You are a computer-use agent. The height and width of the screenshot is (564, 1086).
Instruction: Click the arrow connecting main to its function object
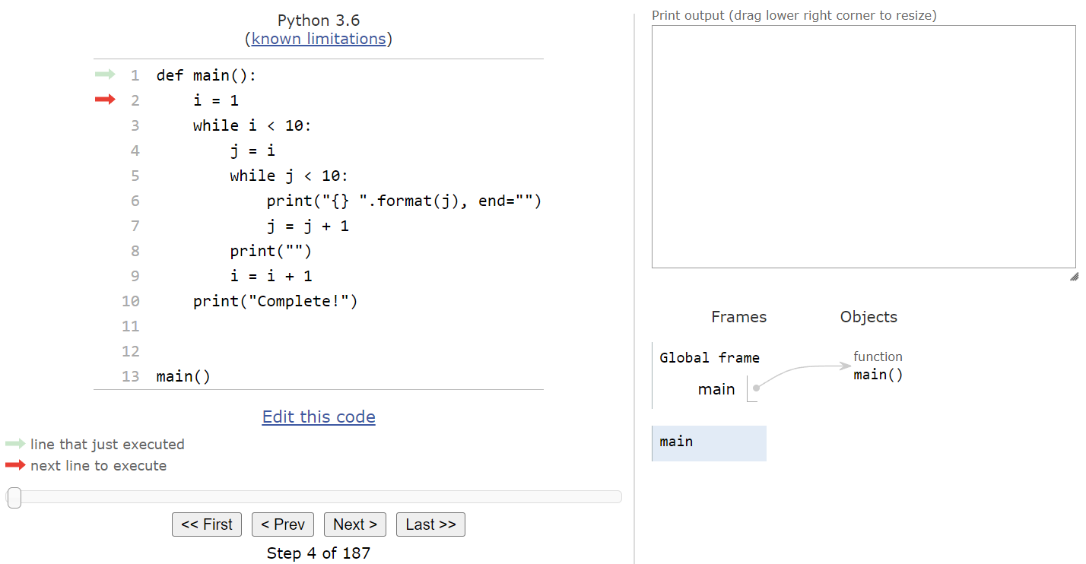click(799, 369)
